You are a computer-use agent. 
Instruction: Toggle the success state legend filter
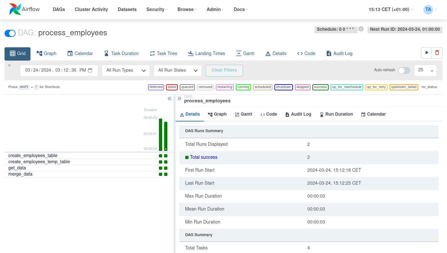[x=320, y=87]
